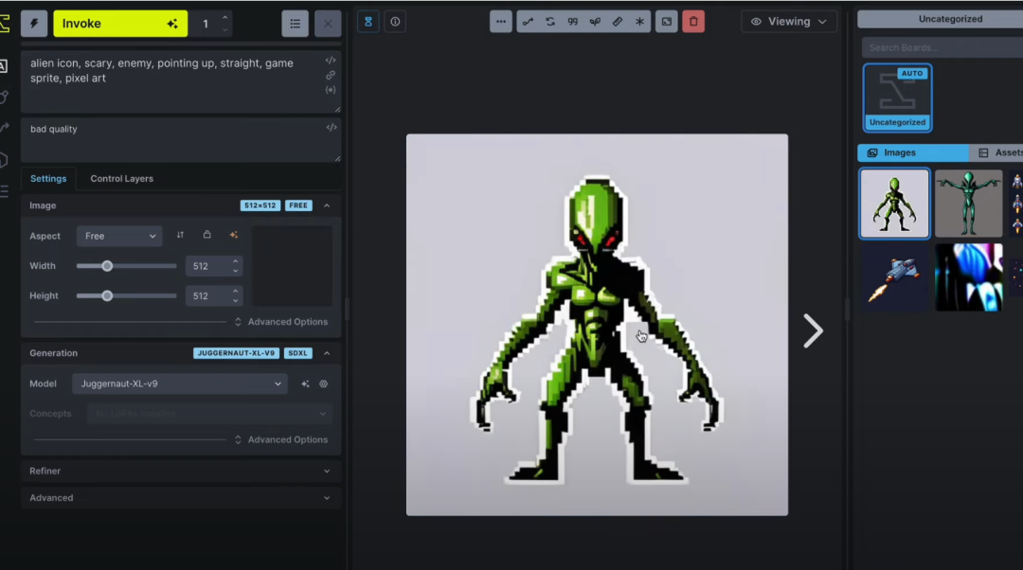Open the three-dots image options menu
1023x570 pixels.
coord(501,21)
